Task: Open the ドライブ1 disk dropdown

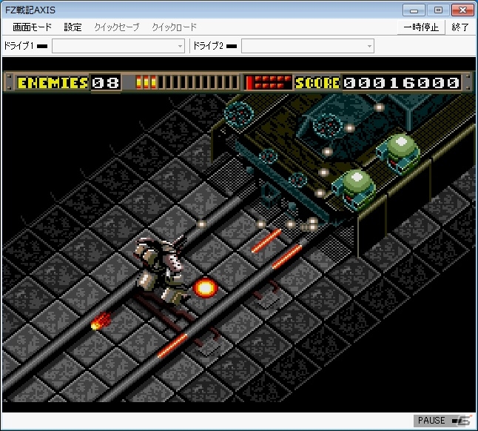Action: [118, 46]
